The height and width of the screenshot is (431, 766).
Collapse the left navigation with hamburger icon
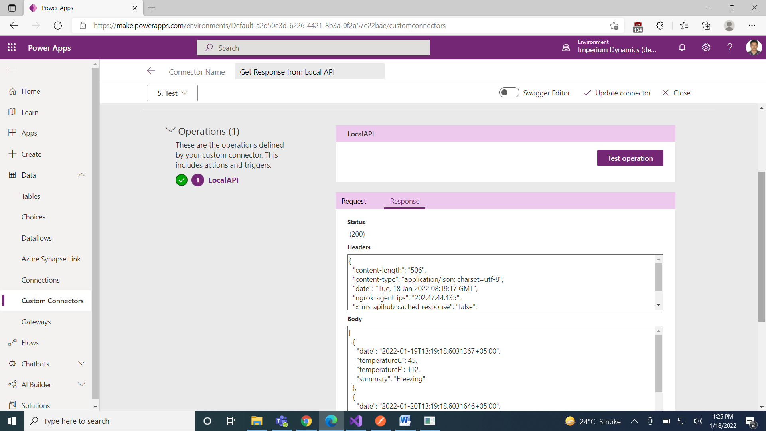(x=12, y=70)
